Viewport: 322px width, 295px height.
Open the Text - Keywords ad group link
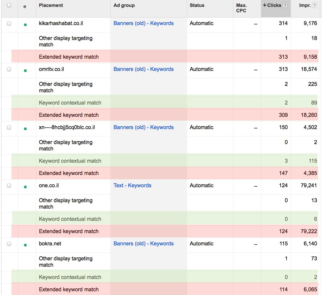pyautogui.click(x=132, y=185)
